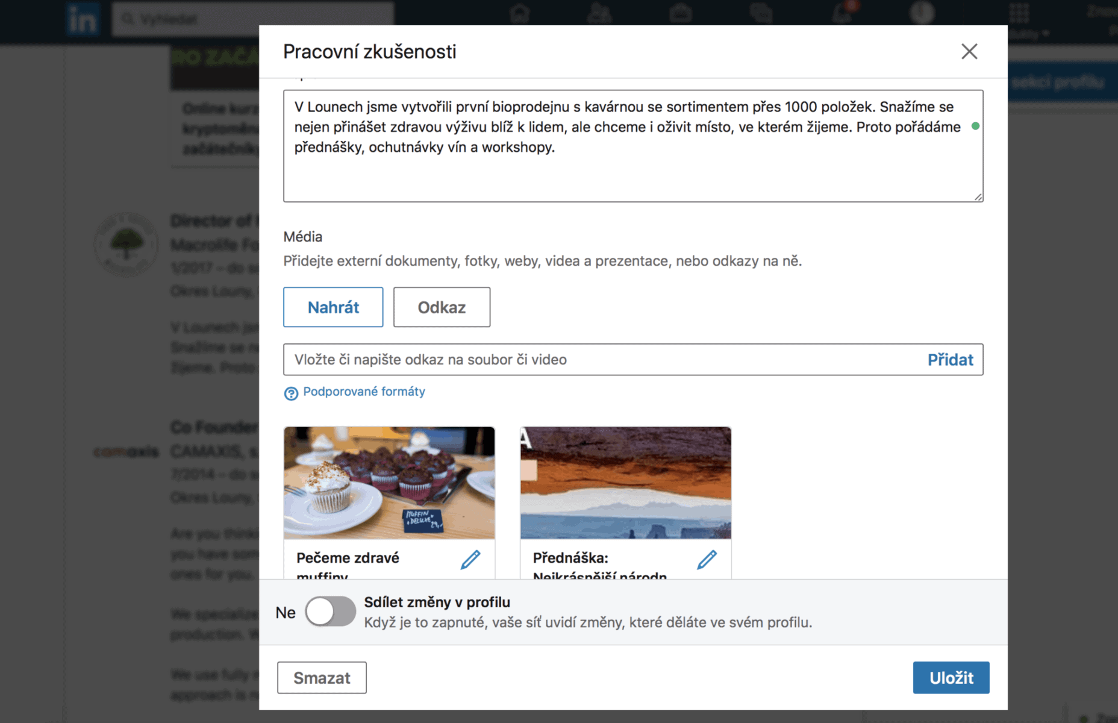Click the pencil icon on the muffiny card
The width and height of the screenshot is (1118, 723).
coord(470,560)
